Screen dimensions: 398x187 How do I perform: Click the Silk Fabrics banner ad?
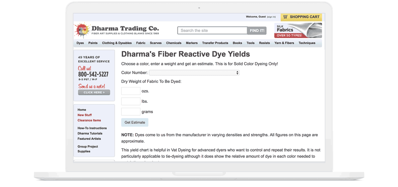pyautogui.click(x=298, y=30)
